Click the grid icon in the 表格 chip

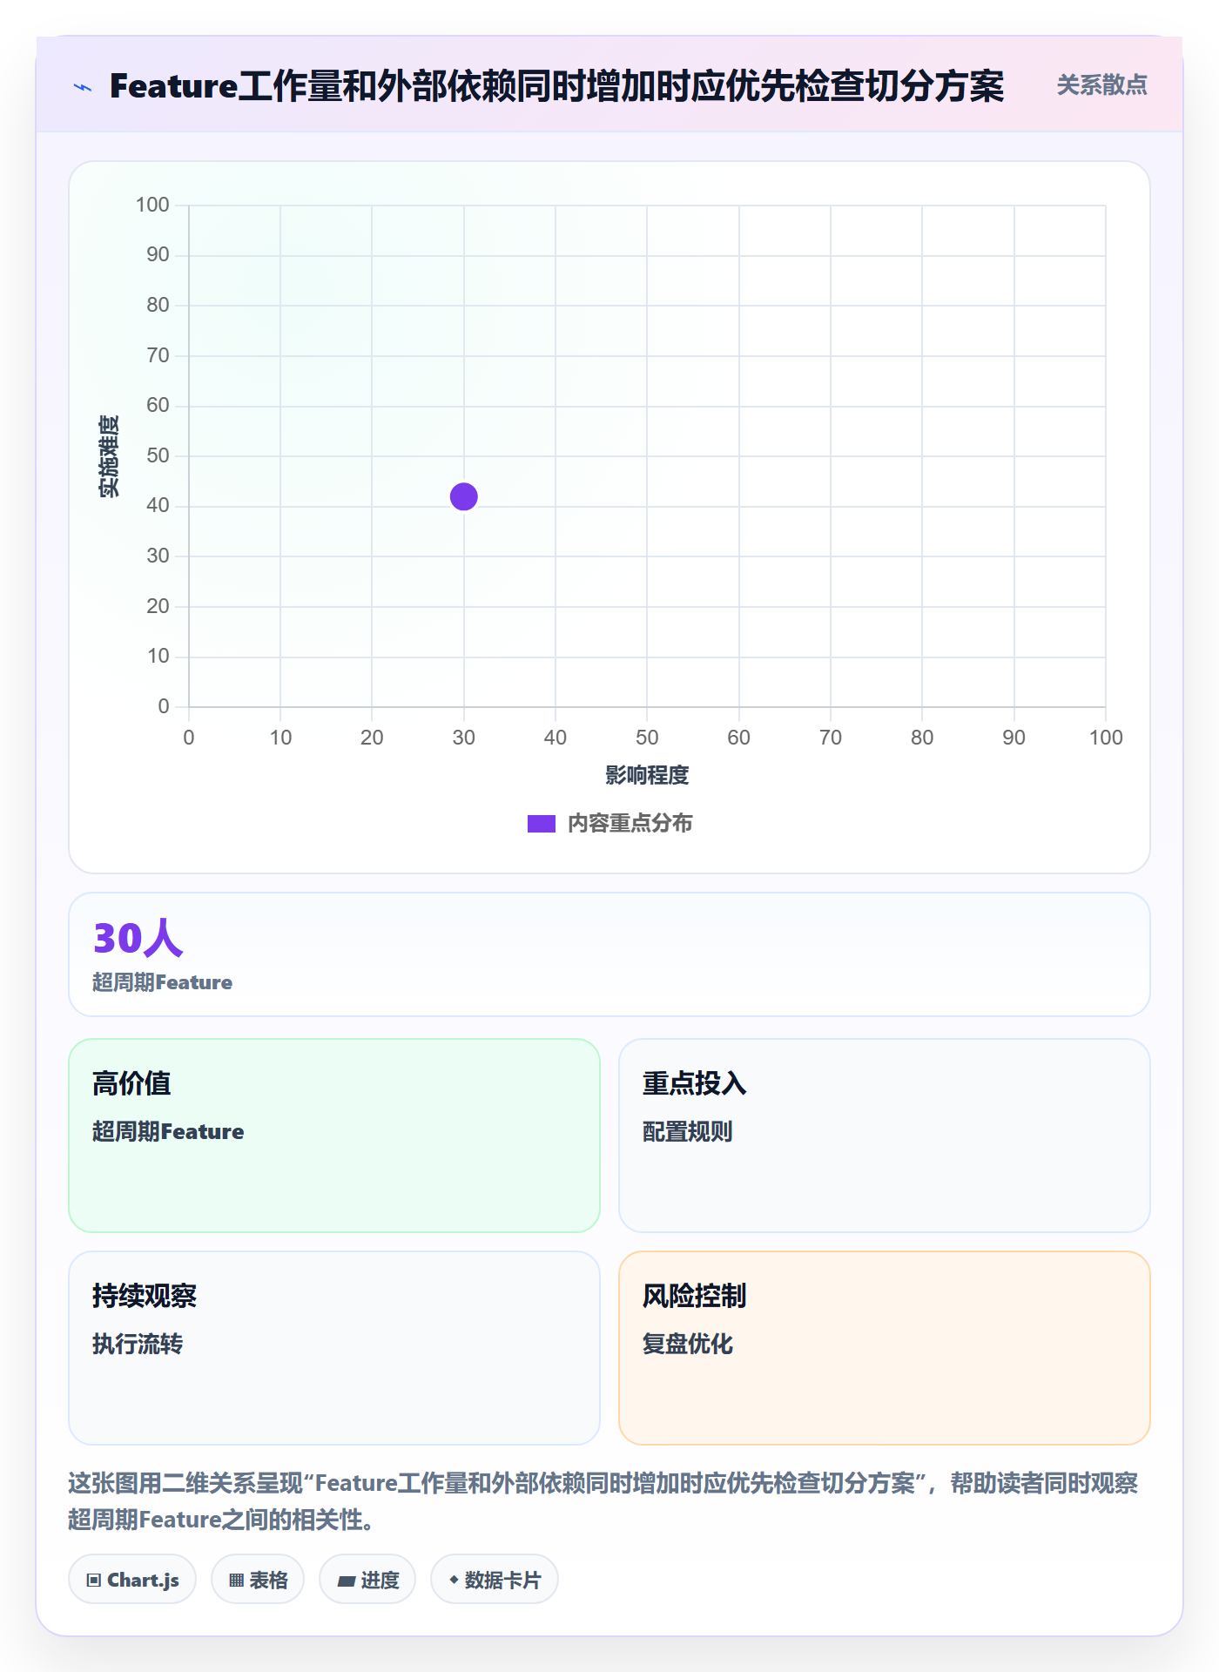click(x=237, y=1580)
